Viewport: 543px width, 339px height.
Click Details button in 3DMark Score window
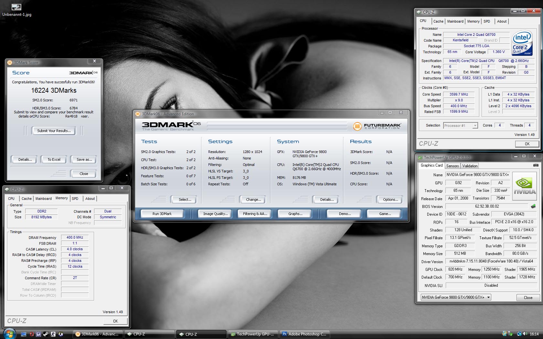tap(25, 159)
